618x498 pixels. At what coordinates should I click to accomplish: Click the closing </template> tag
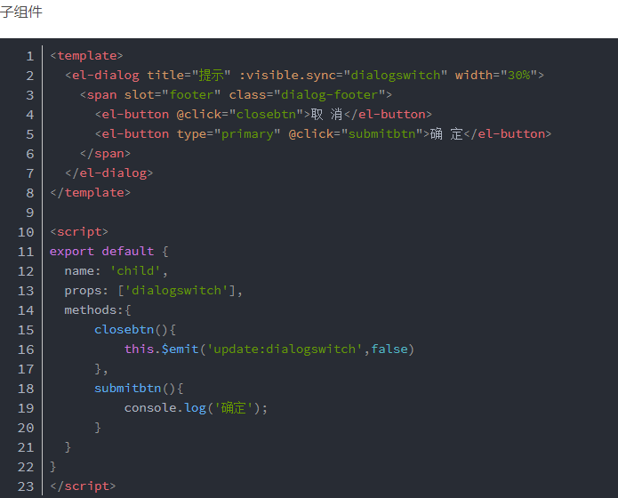coord(91,192)
